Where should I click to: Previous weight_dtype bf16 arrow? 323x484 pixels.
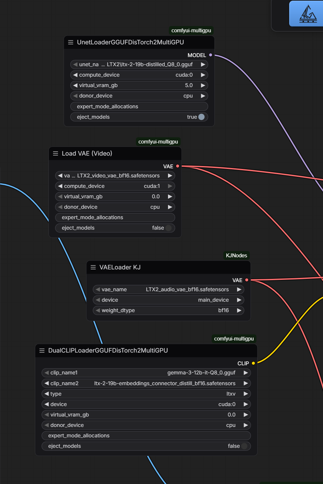tap(98, 310)
